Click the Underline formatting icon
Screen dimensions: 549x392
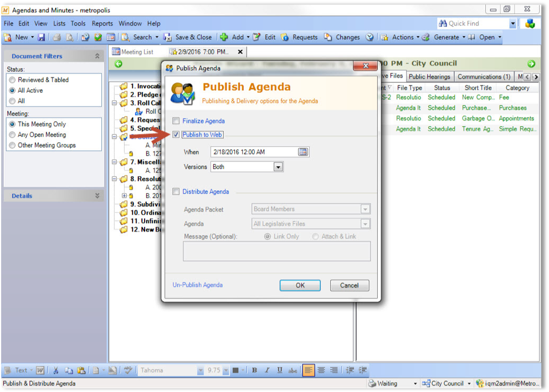(280, 370)
